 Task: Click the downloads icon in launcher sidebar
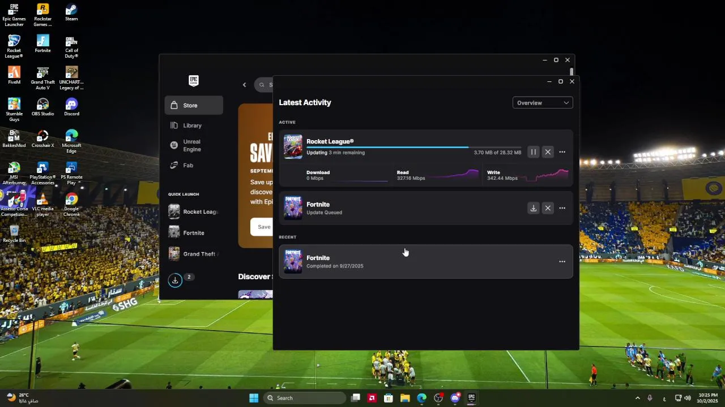pos(175,280)
